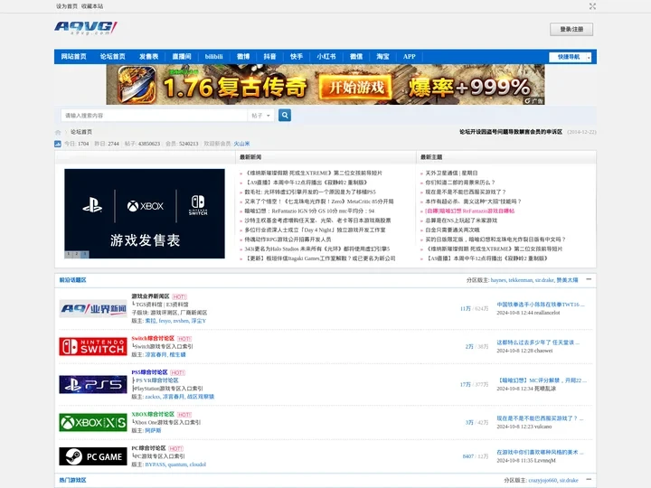
Task: Open the 热门游戏区 section title
Action: click(x=72, y=480)
